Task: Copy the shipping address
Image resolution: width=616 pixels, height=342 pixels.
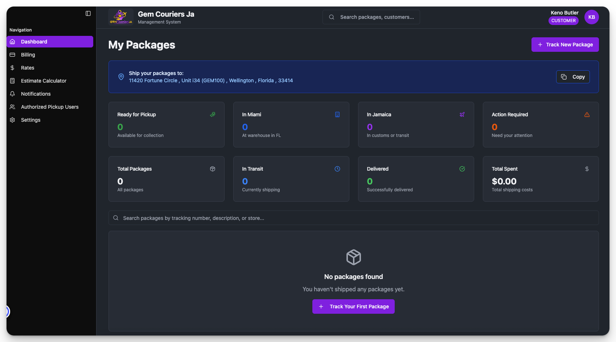Action: click(572, 77)
